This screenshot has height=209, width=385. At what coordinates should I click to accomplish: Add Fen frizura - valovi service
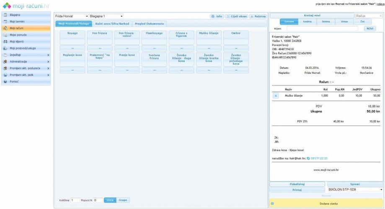click(127, 38)
